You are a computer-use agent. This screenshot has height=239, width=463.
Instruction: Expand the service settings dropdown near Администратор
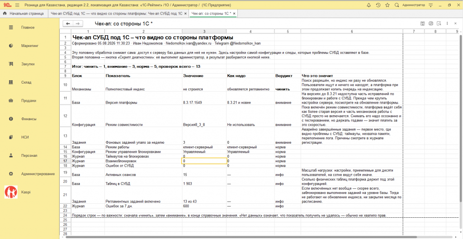tap(431, 5)
